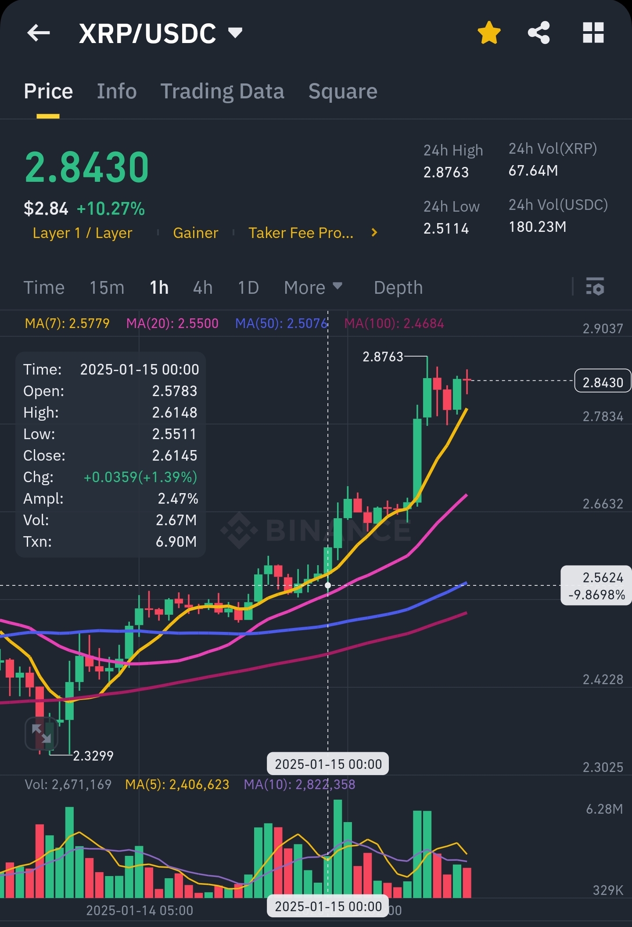The image size is (632, 927).
Task: Select the Time chart interval
Action: tap(44, 288)
